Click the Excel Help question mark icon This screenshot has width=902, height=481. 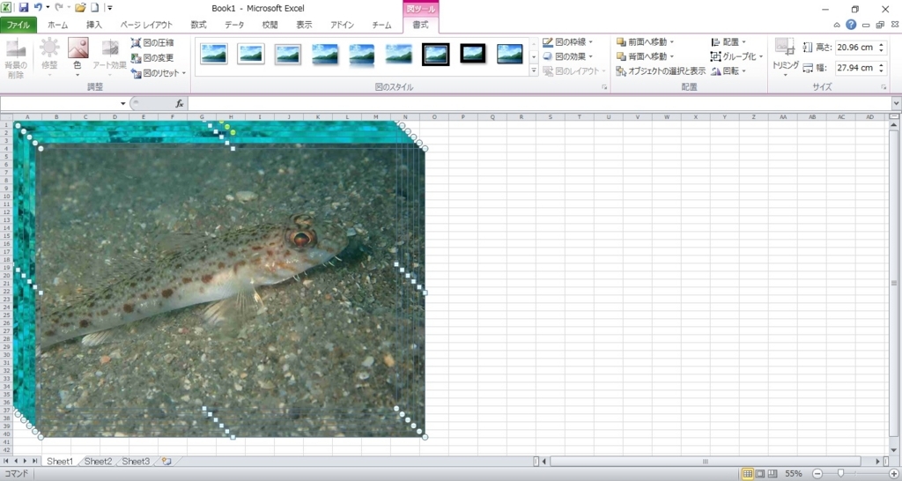point(851,25)
